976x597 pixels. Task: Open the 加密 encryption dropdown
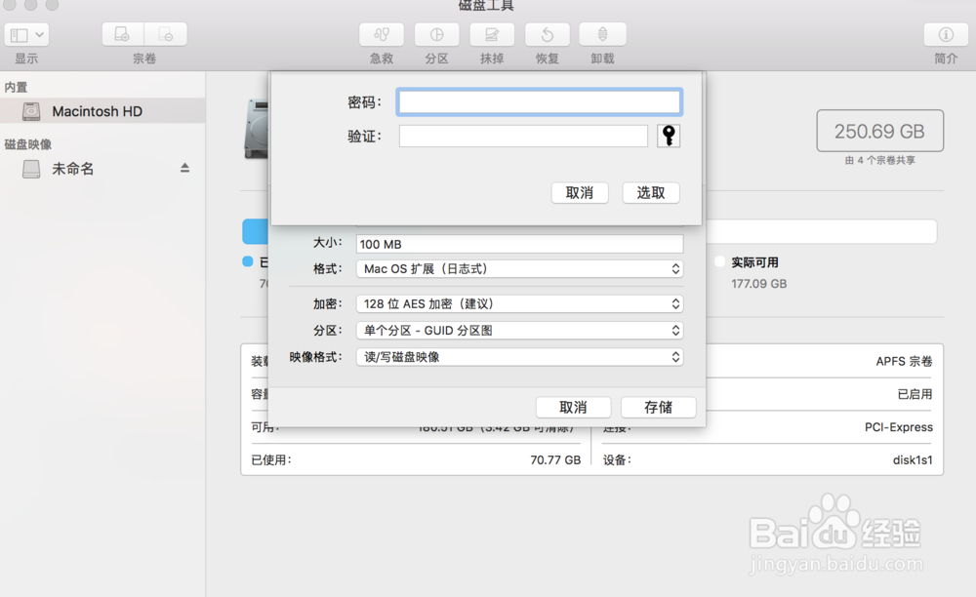pyautogui.click(x=520, y=303)
